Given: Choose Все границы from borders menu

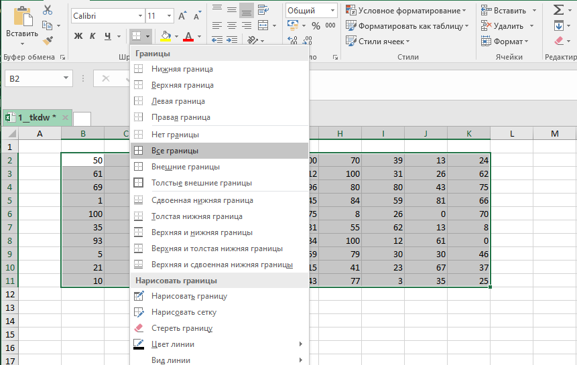Looking at the screenshot, I should tap(175, 151).
